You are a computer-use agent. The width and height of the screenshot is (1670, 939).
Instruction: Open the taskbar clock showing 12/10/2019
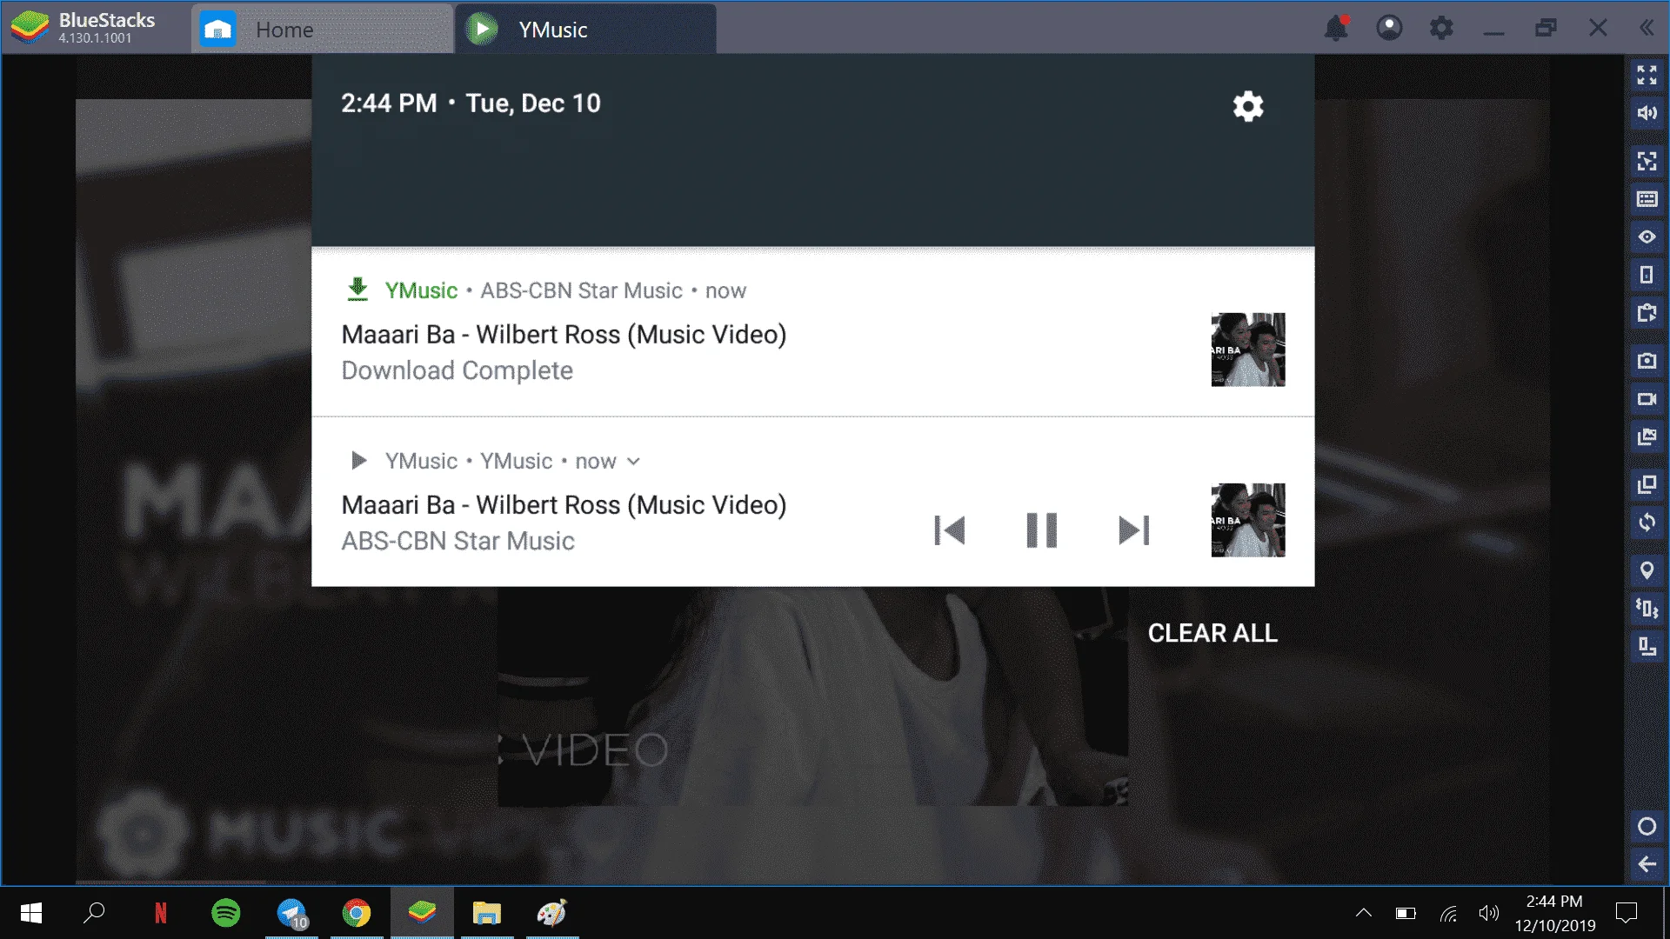tap(1555, 913)
